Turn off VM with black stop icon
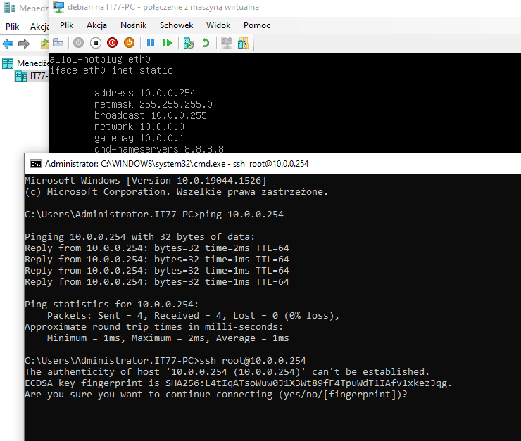 click(x=96, y=43)
